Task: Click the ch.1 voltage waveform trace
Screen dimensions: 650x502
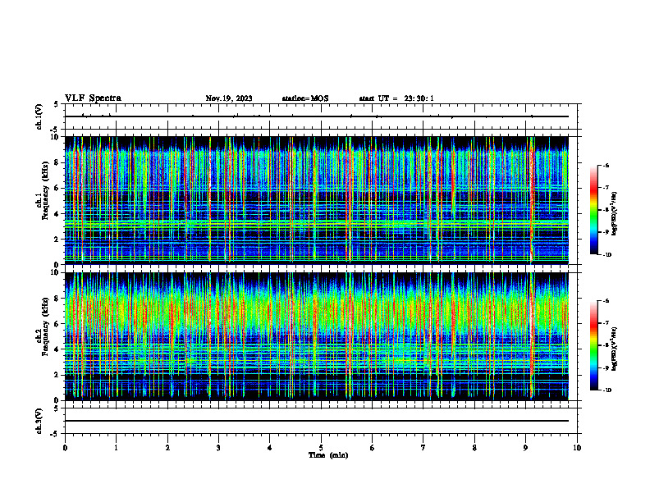Action: (317, 116)
